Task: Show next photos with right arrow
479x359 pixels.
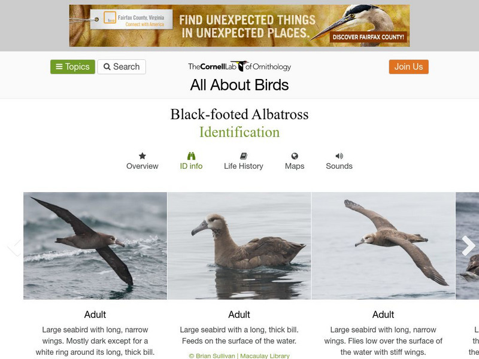Action: tap(468, 245)
